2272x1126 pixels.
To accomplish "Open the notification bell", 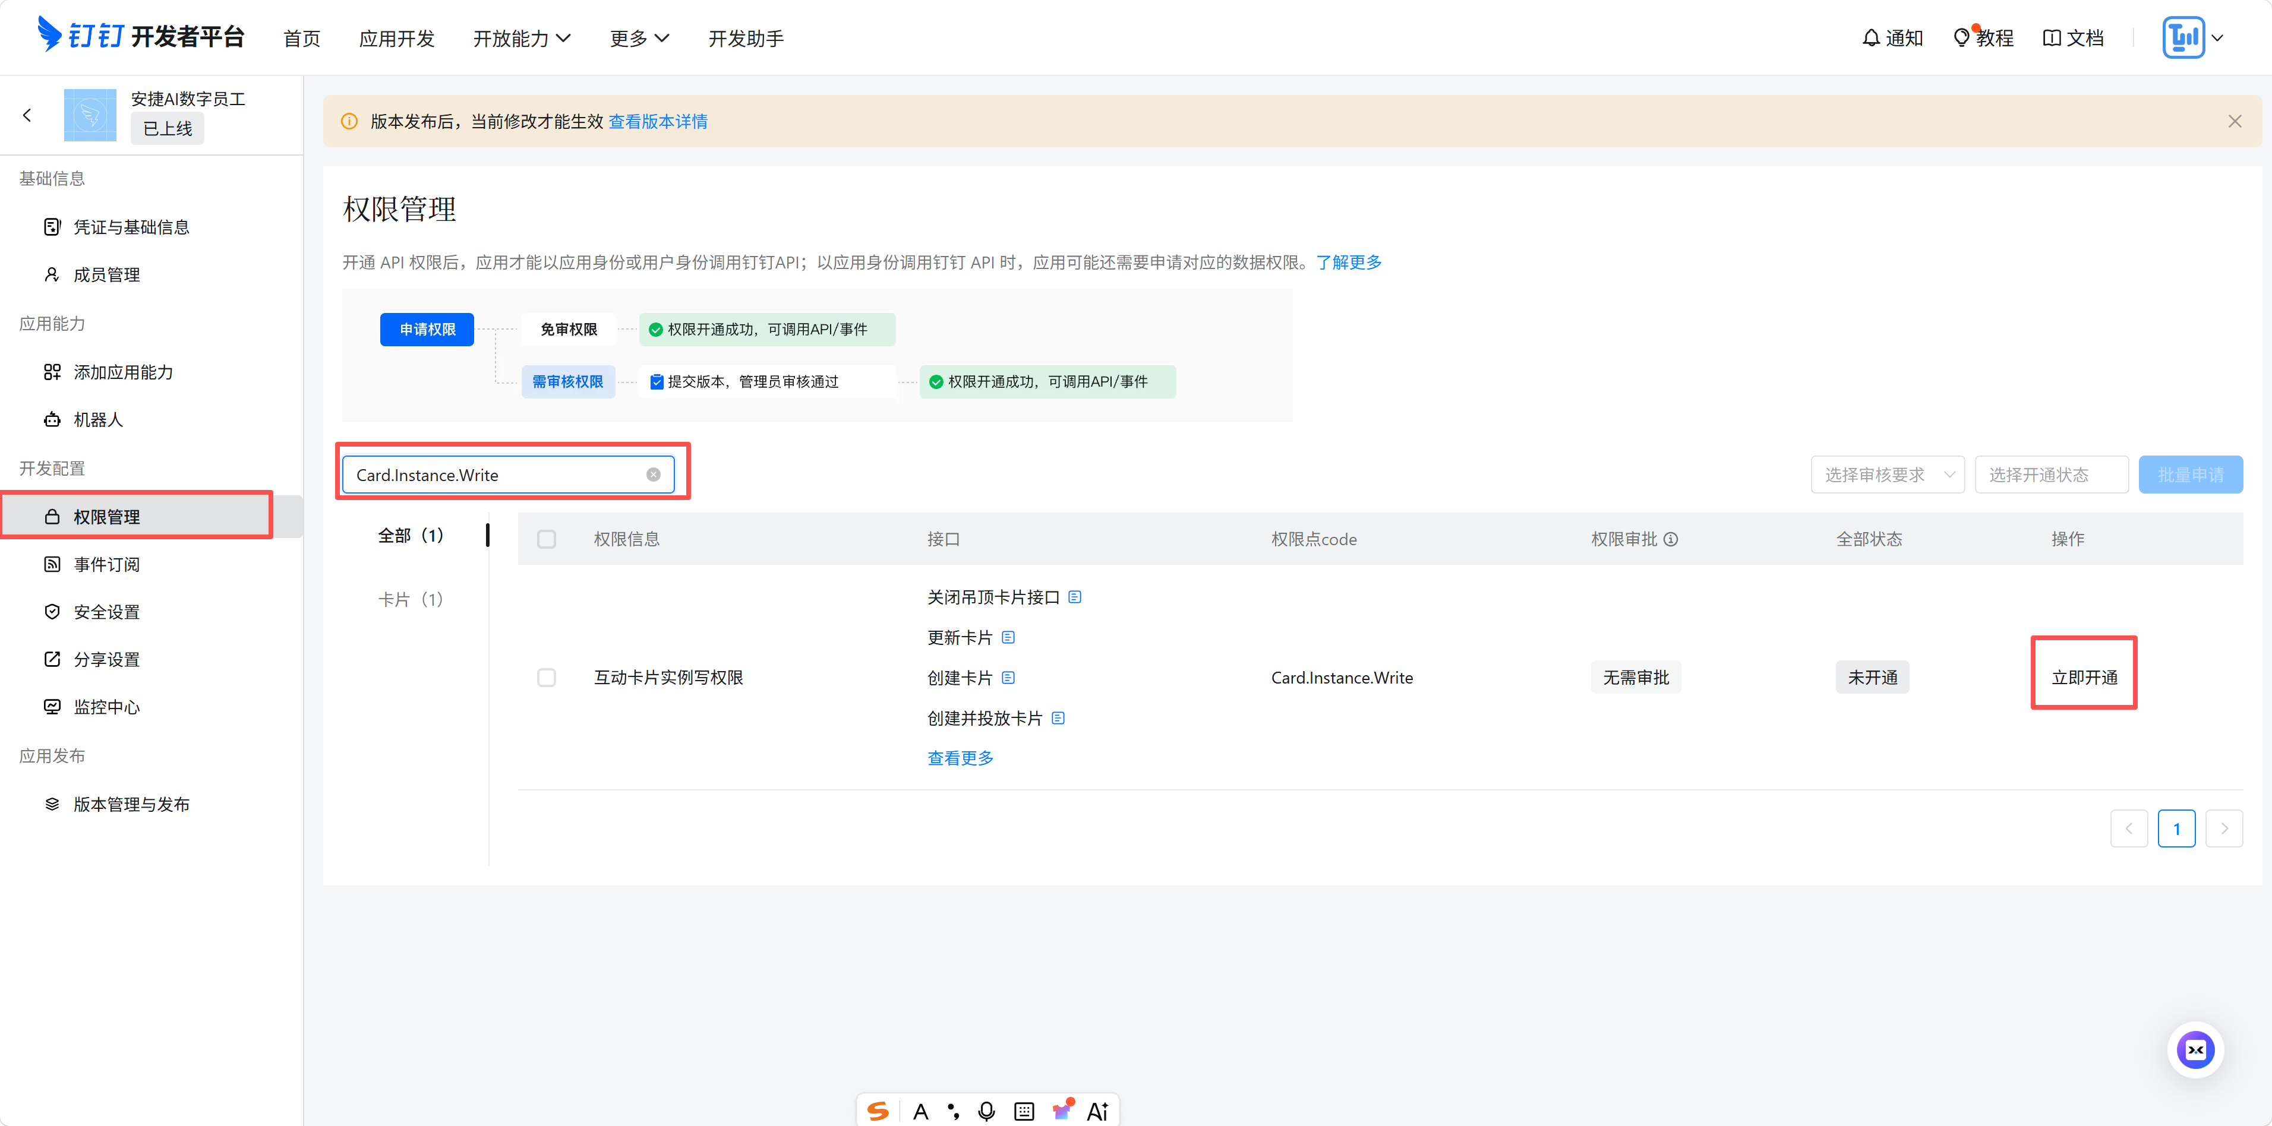I will pos(1871,38).
